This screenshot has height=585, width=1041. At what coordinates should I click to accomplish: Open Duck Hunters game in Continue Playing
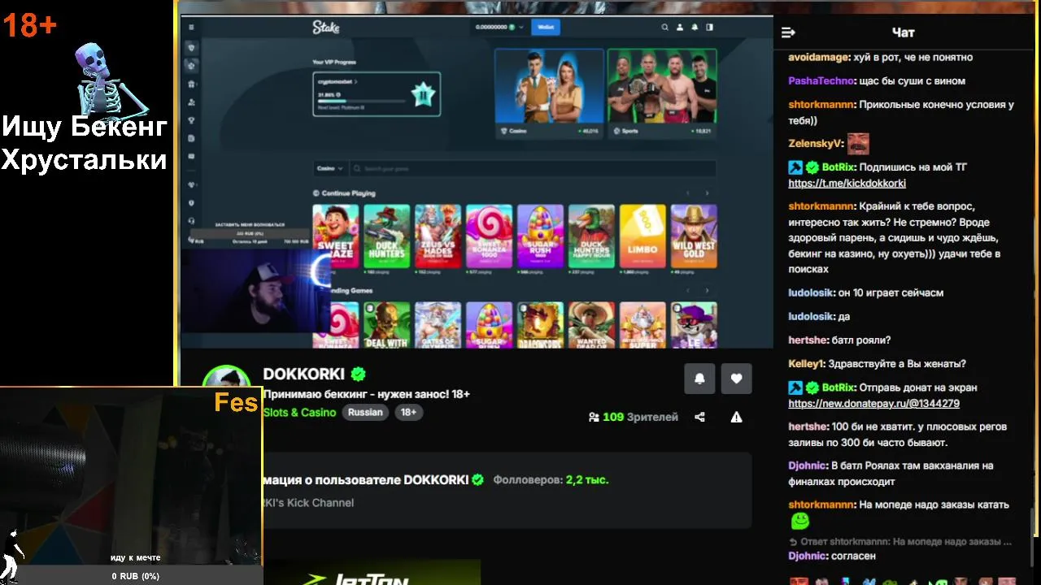click(x=386, y=236)
